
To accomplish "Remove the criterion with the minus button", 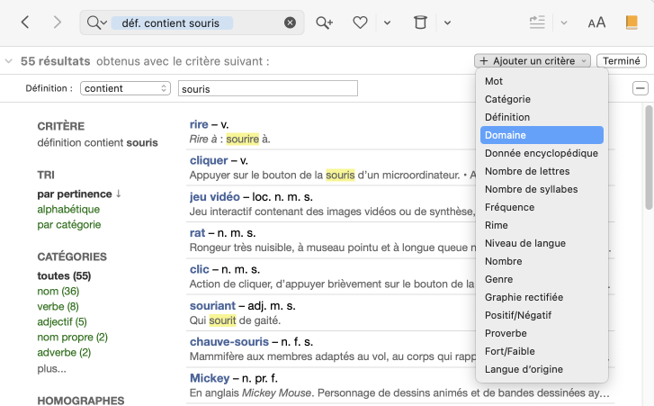I will (640, 88).
